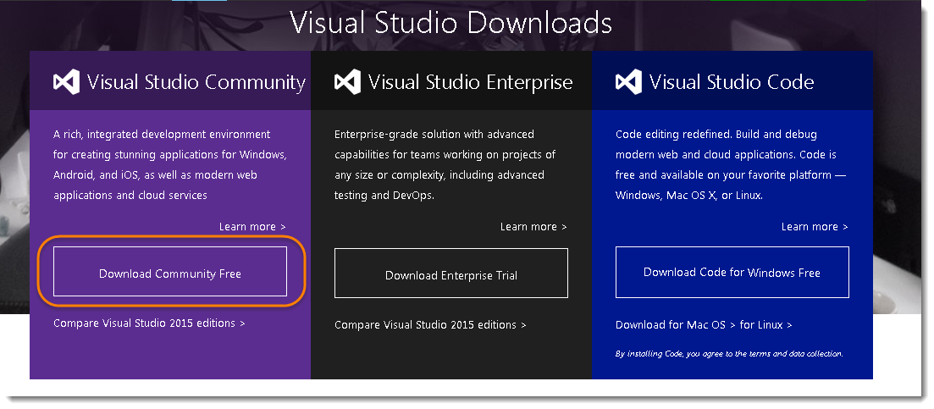Click Download Community Free button
Image resolution: width=934 pixels, height=409 pixels.
[x=170, y=272]
